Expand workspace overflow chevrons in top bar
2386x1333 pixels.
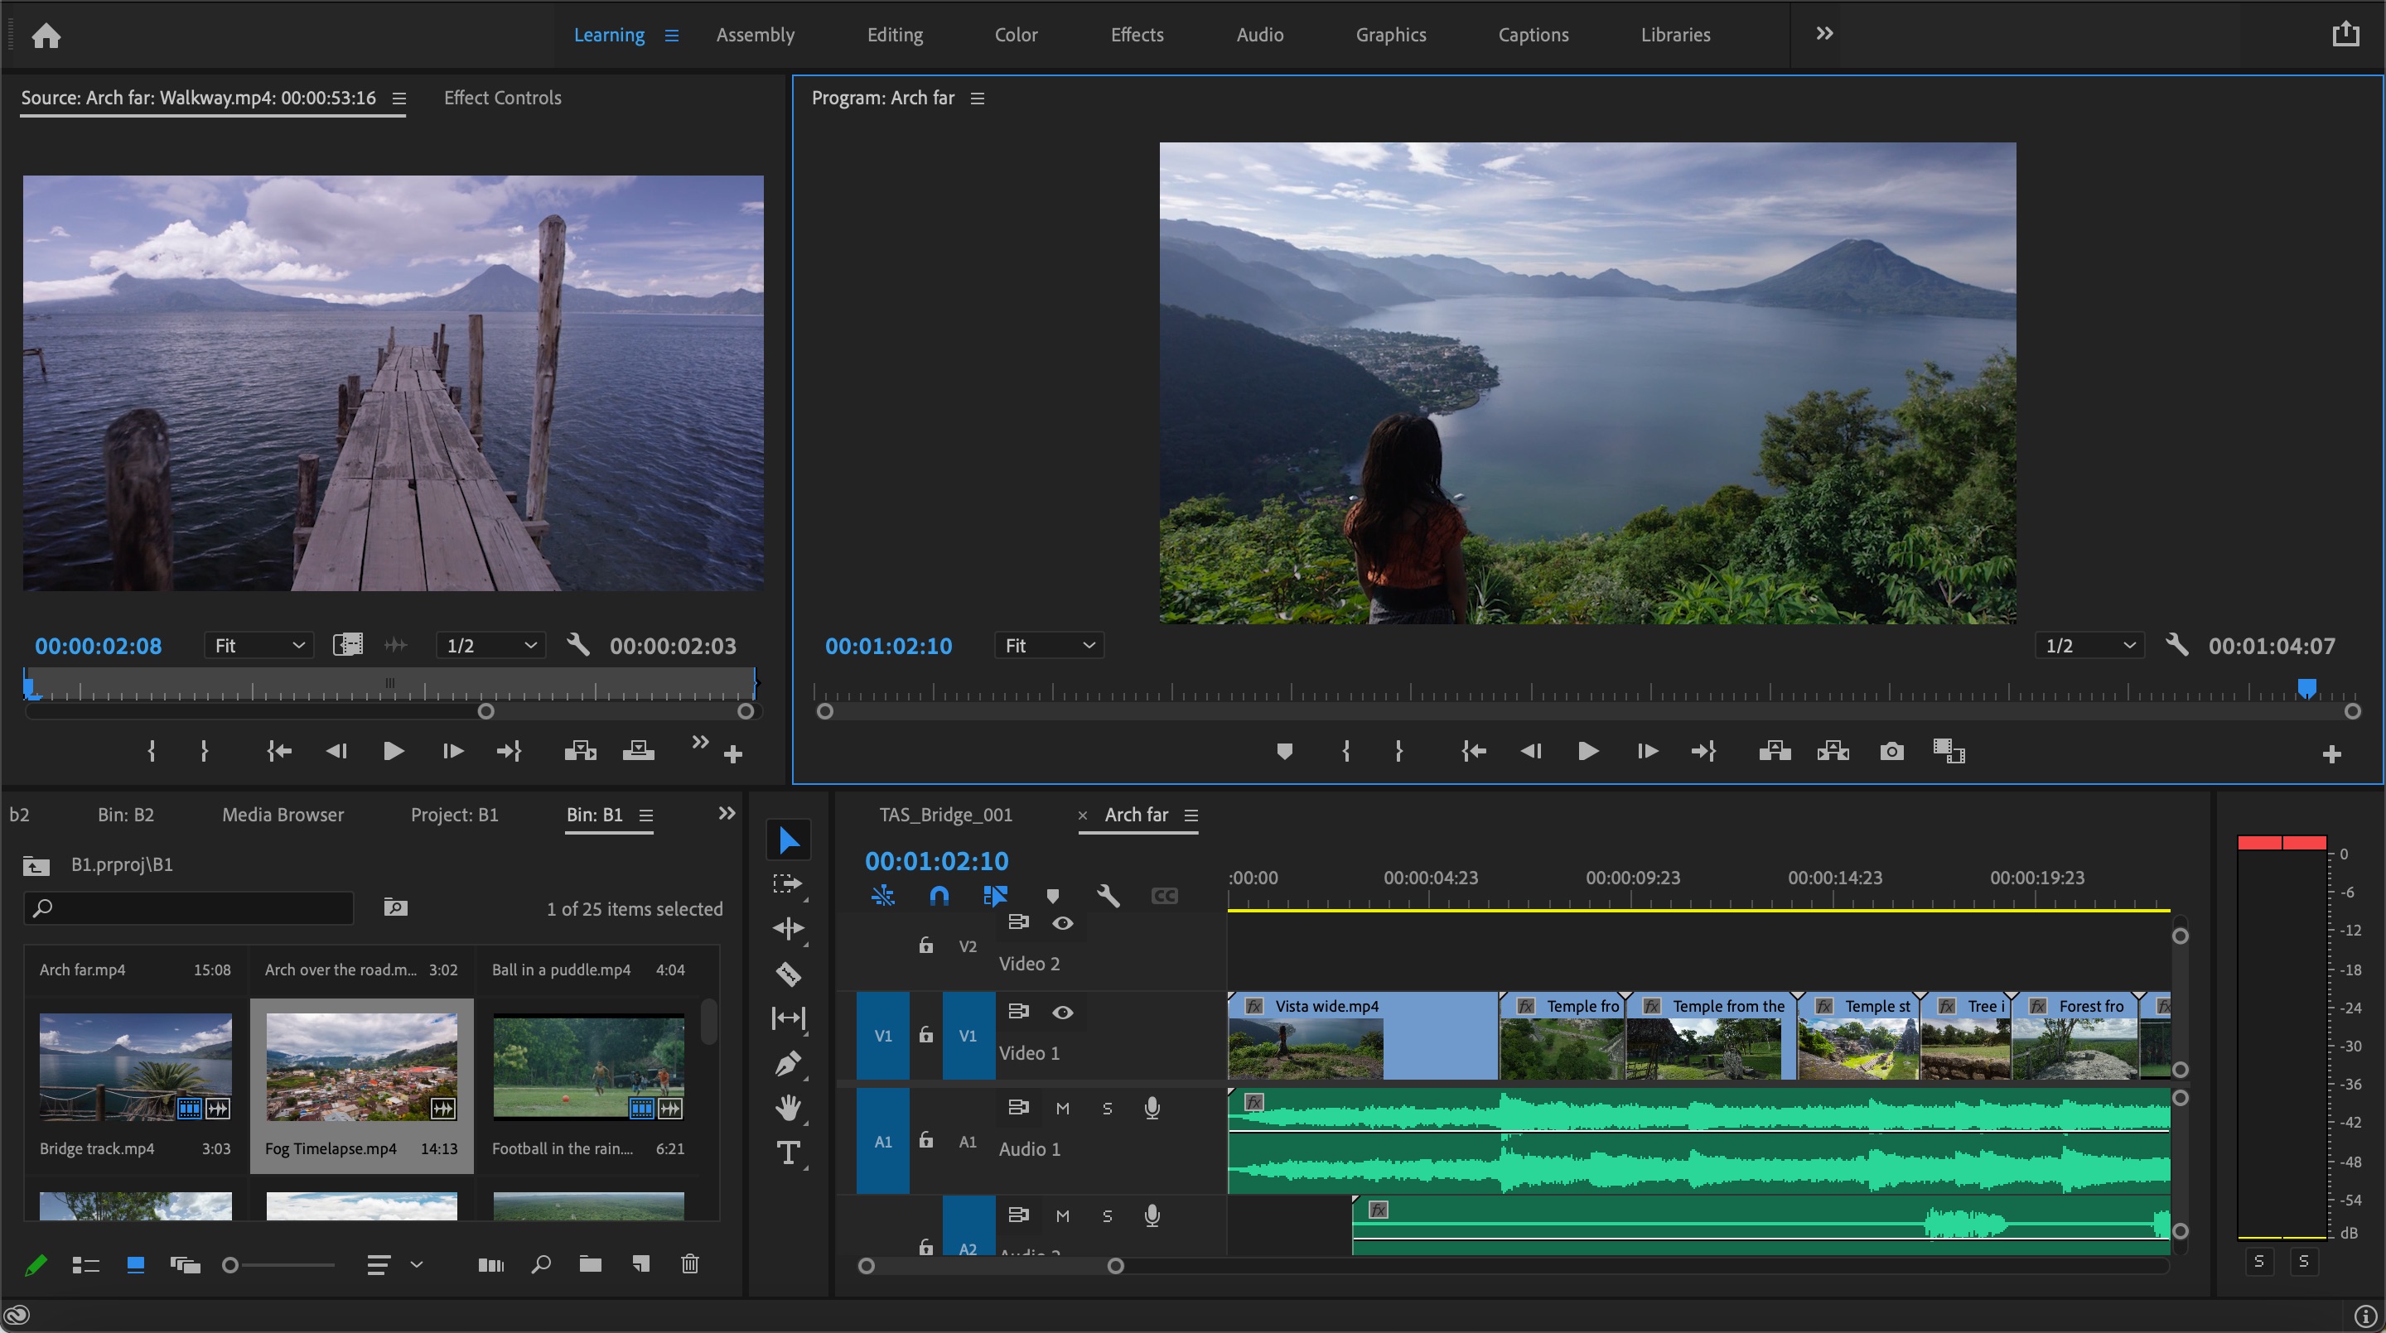(1823, 33)
